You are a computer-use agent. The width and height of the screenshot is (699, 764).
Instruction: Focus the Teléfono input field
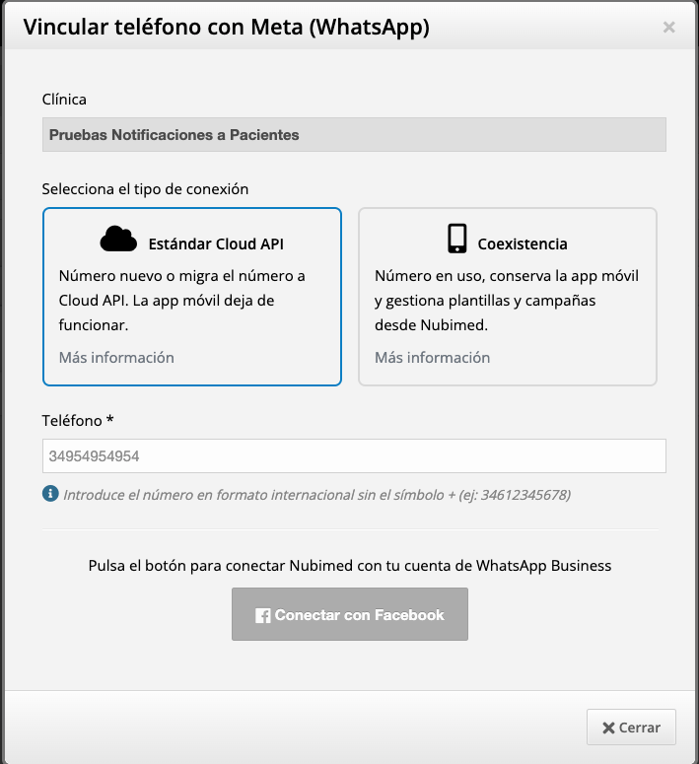click(x=354, y=456)
